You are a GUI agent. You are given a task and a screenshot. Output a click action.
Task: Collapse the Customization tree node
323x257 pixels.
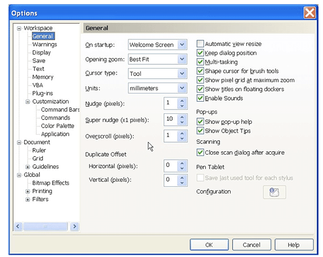click(28, 102)
